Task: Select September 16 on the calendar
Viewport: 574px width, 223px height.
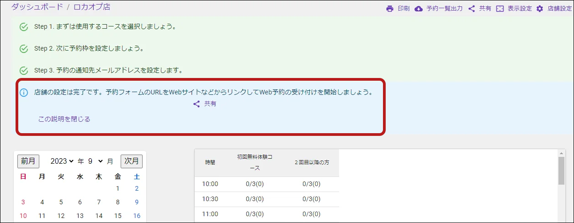Action: 137,216
